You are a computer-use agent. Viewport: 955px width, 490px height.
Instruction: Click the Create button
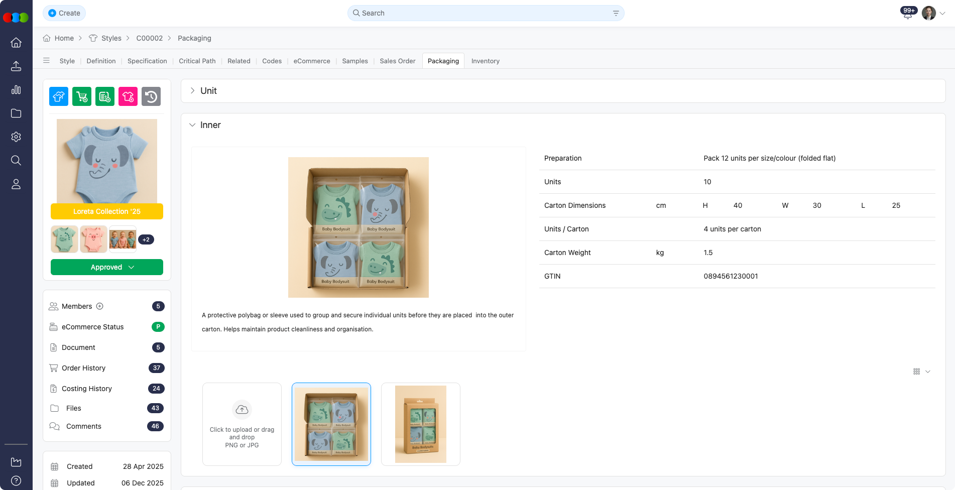[x=64, y=13]
